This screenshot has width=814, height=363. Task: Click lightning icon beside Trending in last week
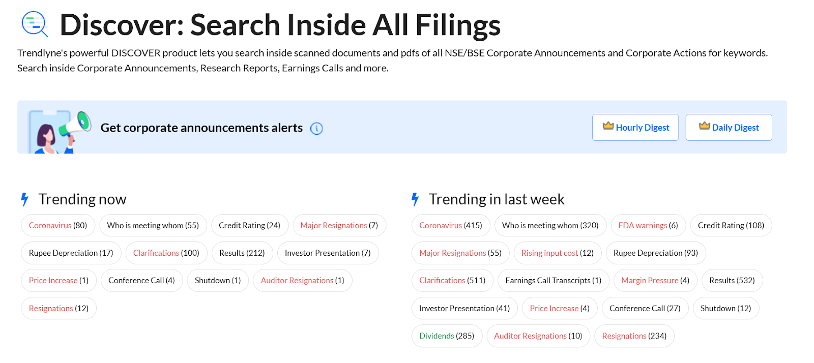[x=415, y=199]
